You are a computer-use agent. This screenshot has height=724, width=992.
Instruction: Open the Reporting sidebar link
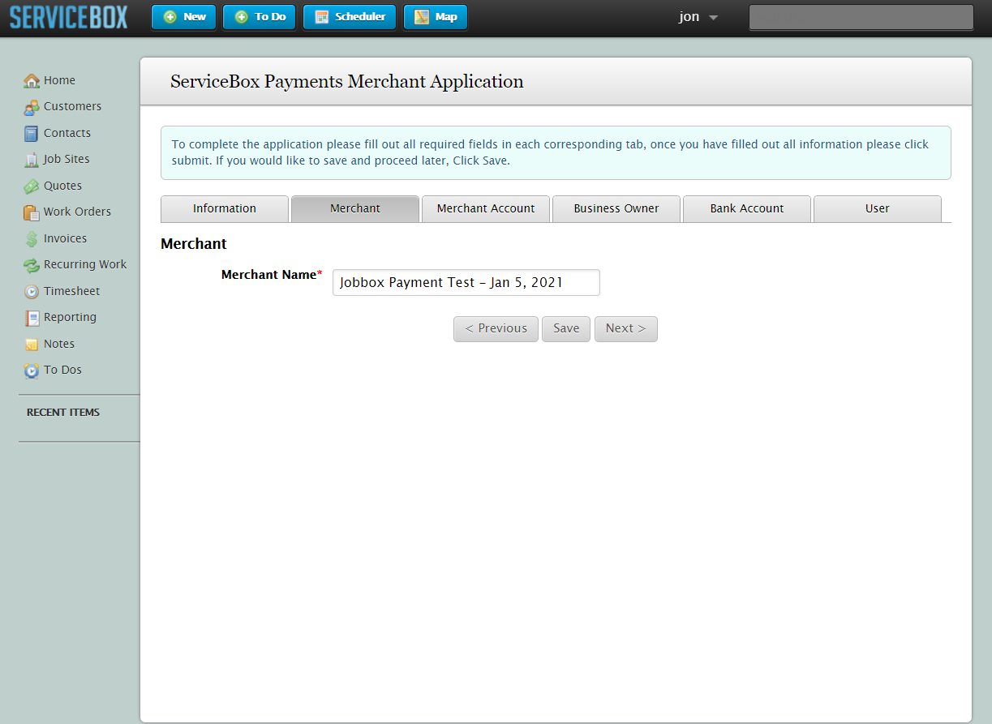click(70, 317)
